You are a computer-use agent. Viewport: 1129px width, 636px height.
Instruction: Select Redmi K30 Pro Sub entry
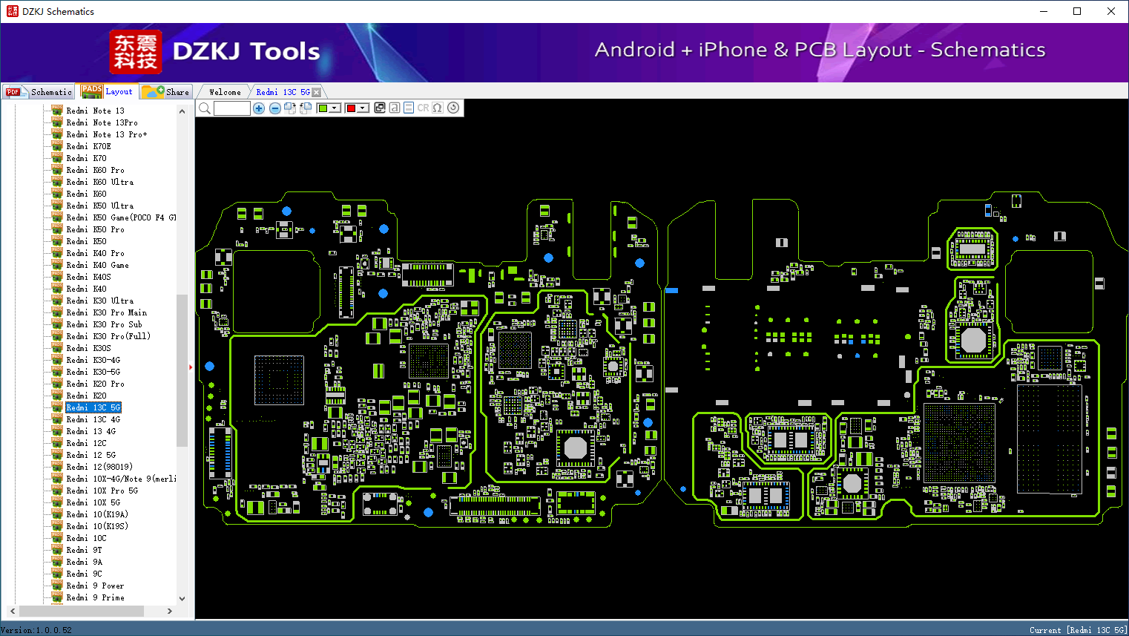click(x=104, y=324)
